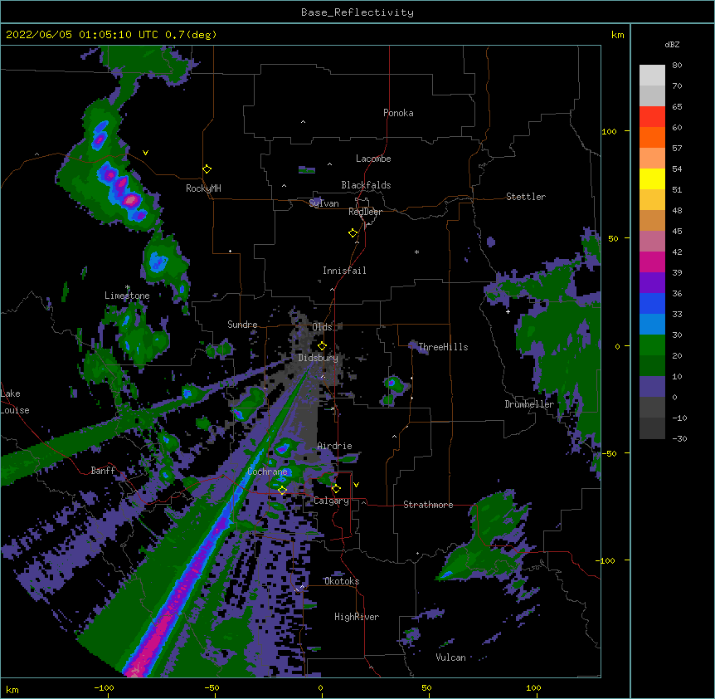The width and height of the screenshot is (715, 699).
Task: Click the yellow marker above Calgary
Action: (x=336, y=489)
